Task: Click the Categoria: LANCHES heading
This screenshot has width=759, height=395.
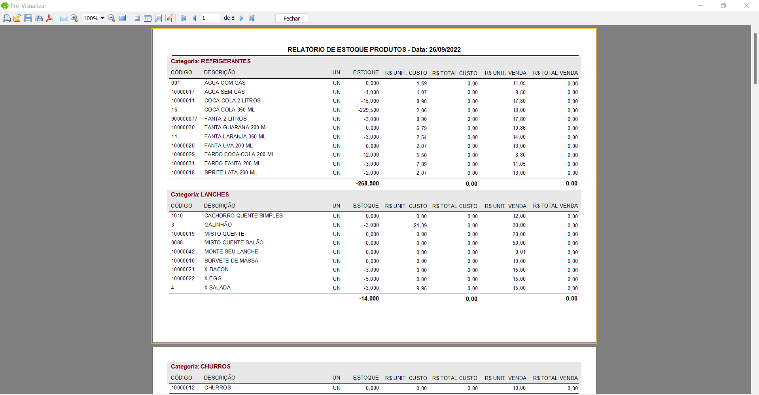Action: (x=200, y=195)
